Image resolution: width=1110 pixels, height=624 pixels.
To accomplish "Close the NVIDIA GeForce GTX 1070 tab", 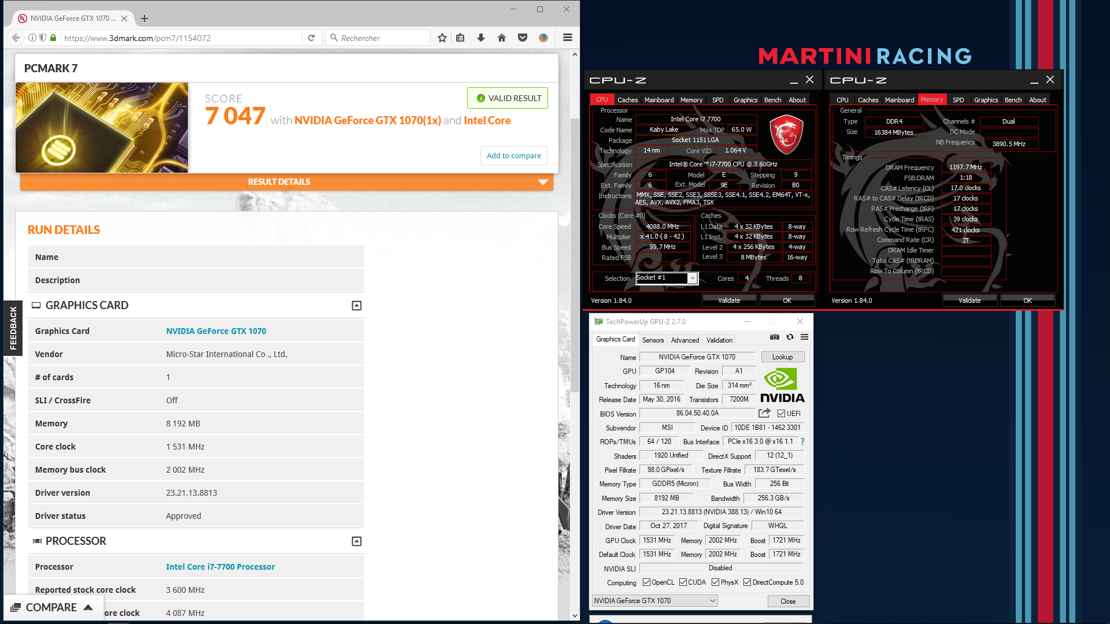I will tap(124, 18).
